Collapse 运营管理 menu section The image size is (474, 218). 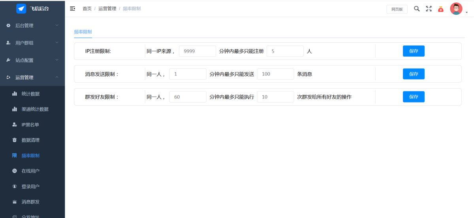32,78
